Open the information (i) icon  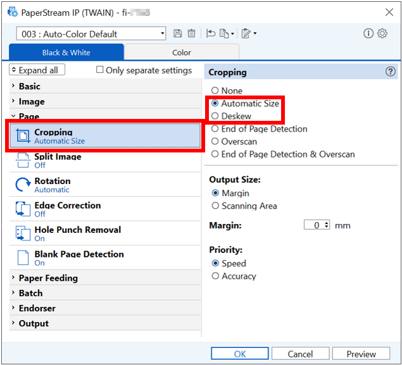click(x=368, y=34)
